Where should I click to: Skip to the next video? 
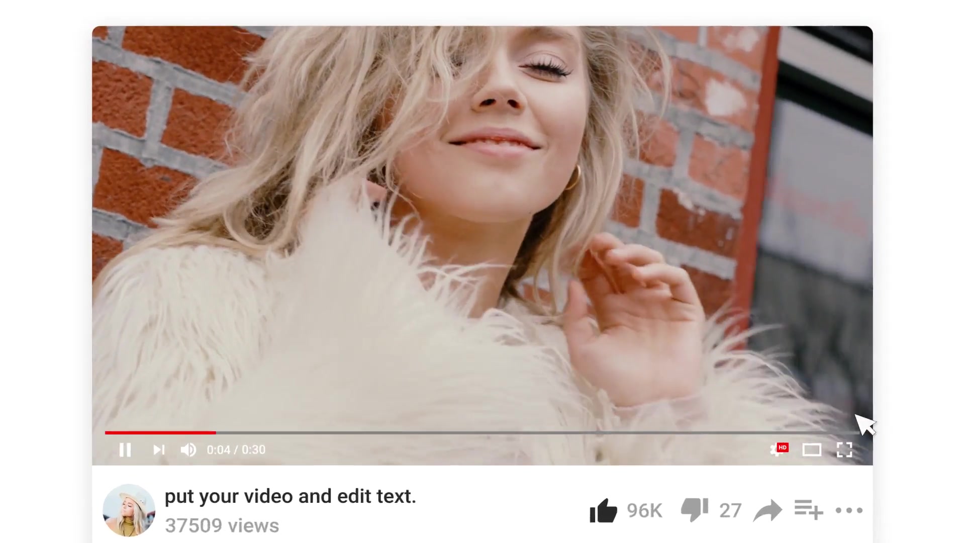159,449
